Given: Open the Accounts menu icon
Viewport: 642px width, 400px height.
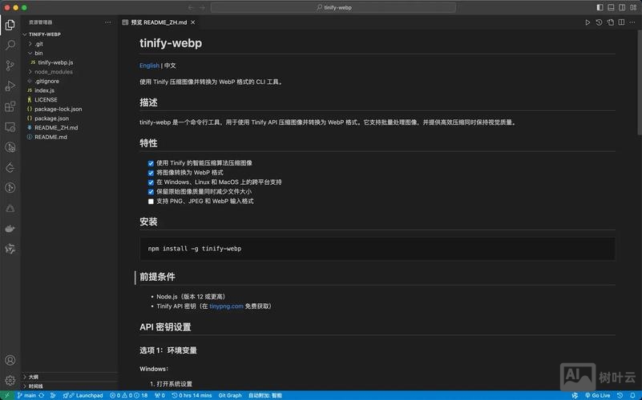Looking at the screenshot, I should (10, 360).
